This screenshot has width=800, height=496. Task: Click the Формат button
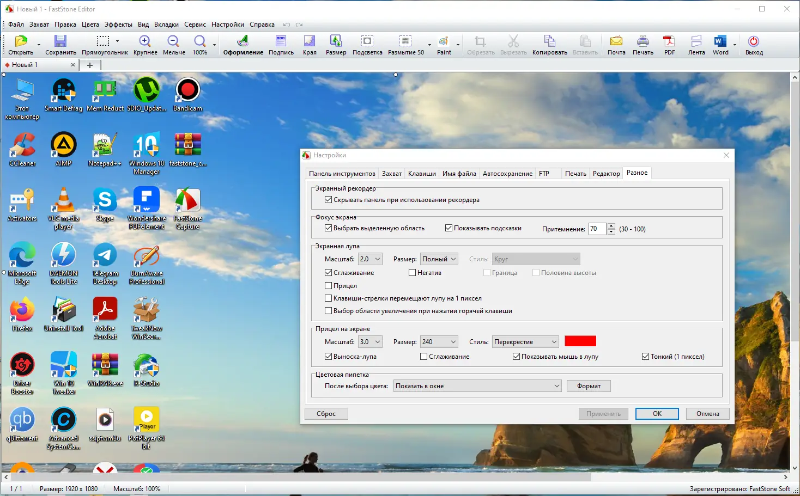tap(589, 386)
